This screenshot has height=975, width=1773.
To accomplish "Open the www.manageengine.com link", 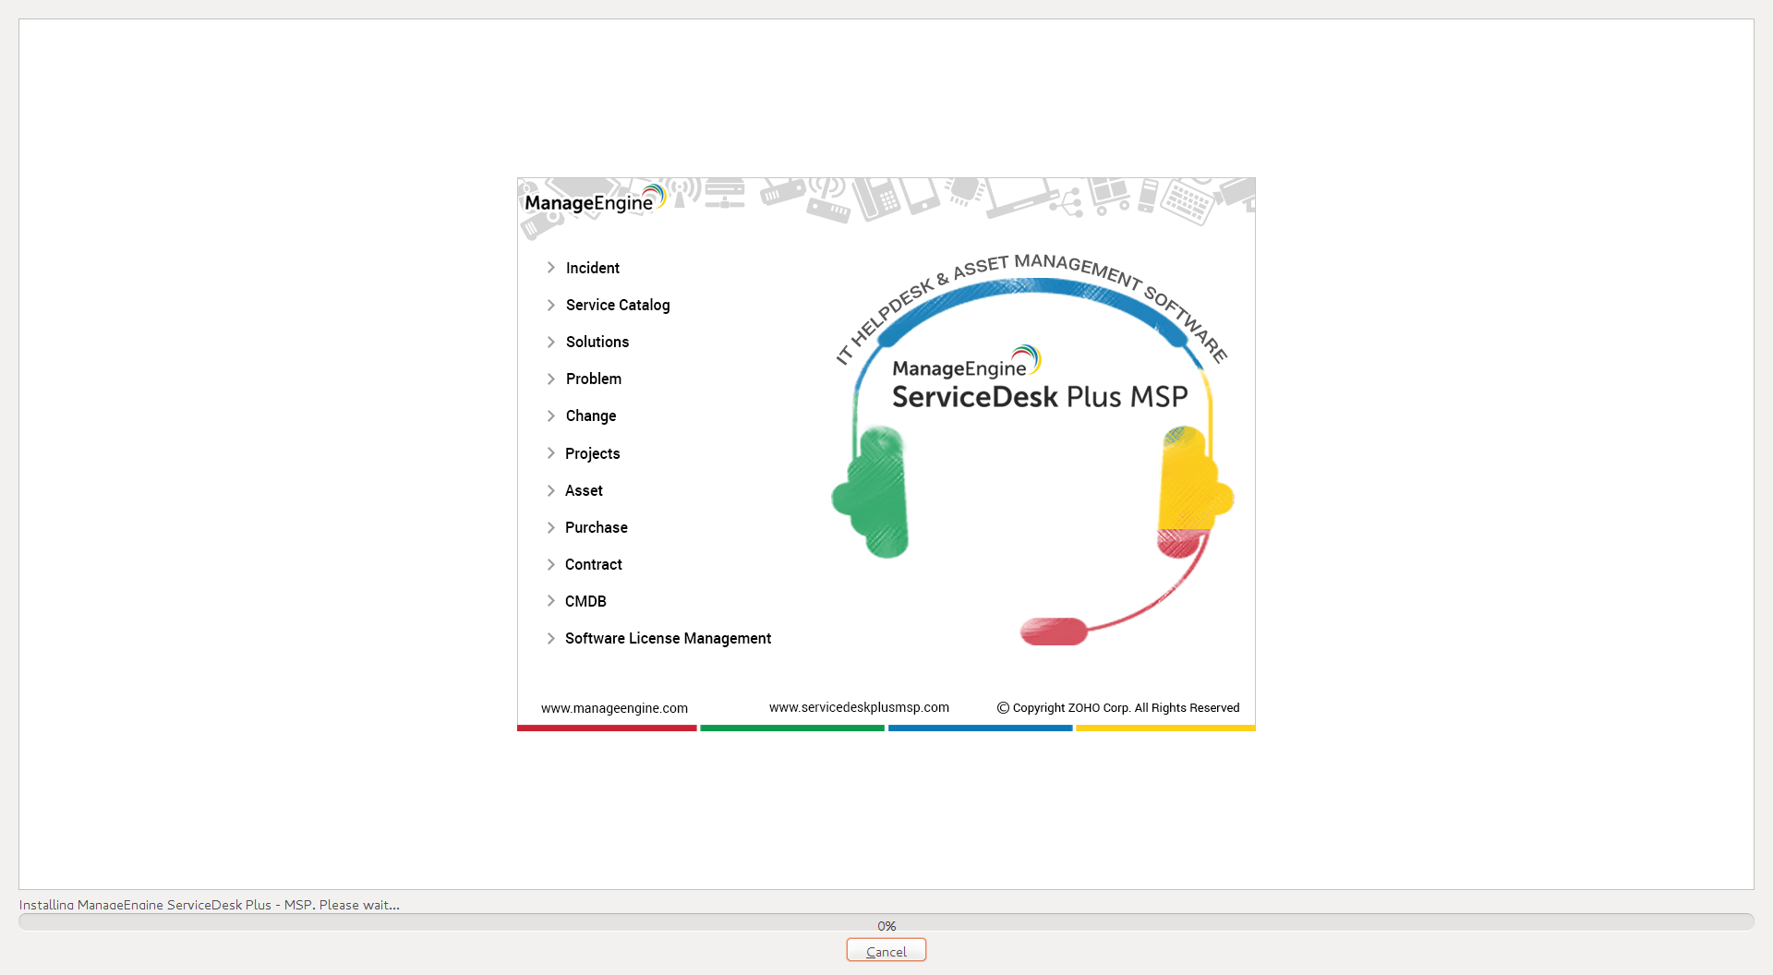I will point(614,708).
